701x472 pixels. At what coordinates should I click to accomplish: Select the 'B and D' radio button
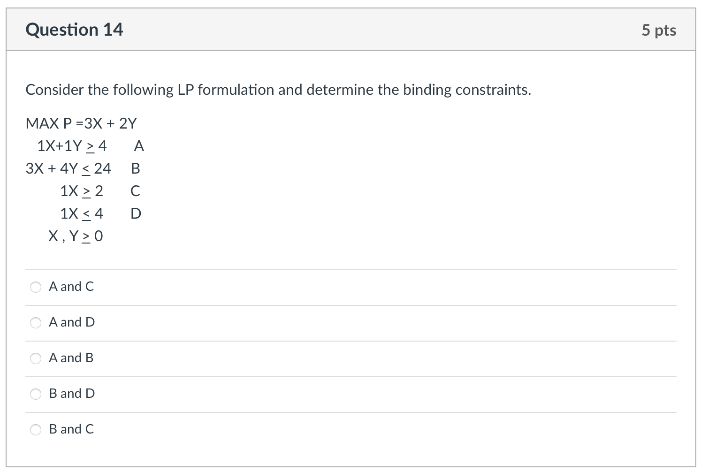pyautogui.click(x=36, y=394)
